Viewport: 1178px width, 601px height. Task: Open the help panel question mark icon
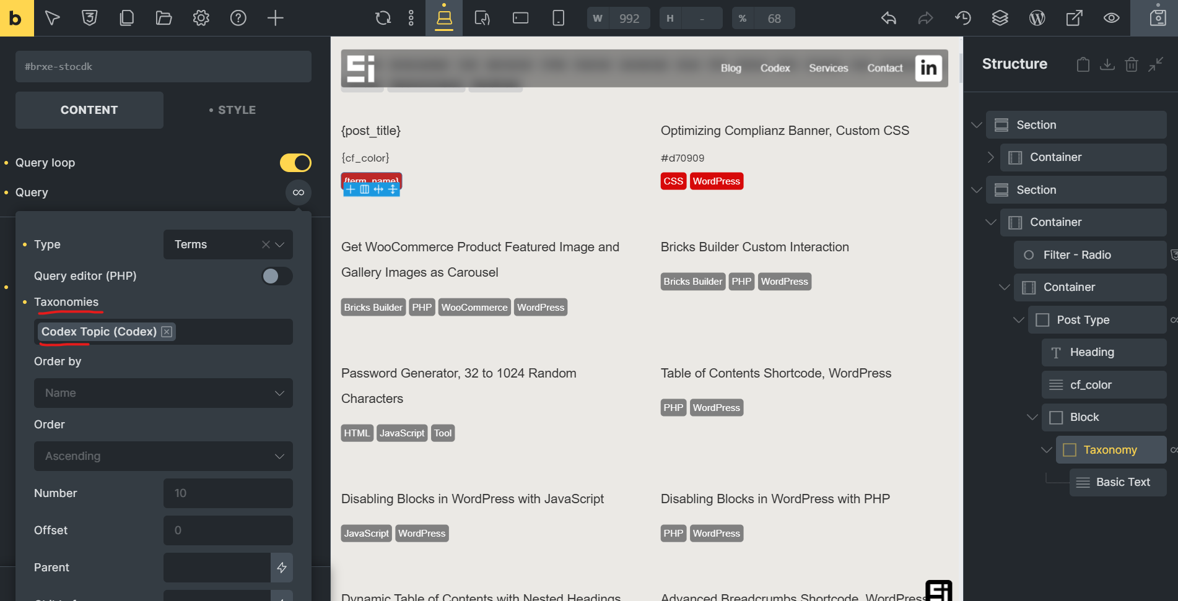point(238,18)
